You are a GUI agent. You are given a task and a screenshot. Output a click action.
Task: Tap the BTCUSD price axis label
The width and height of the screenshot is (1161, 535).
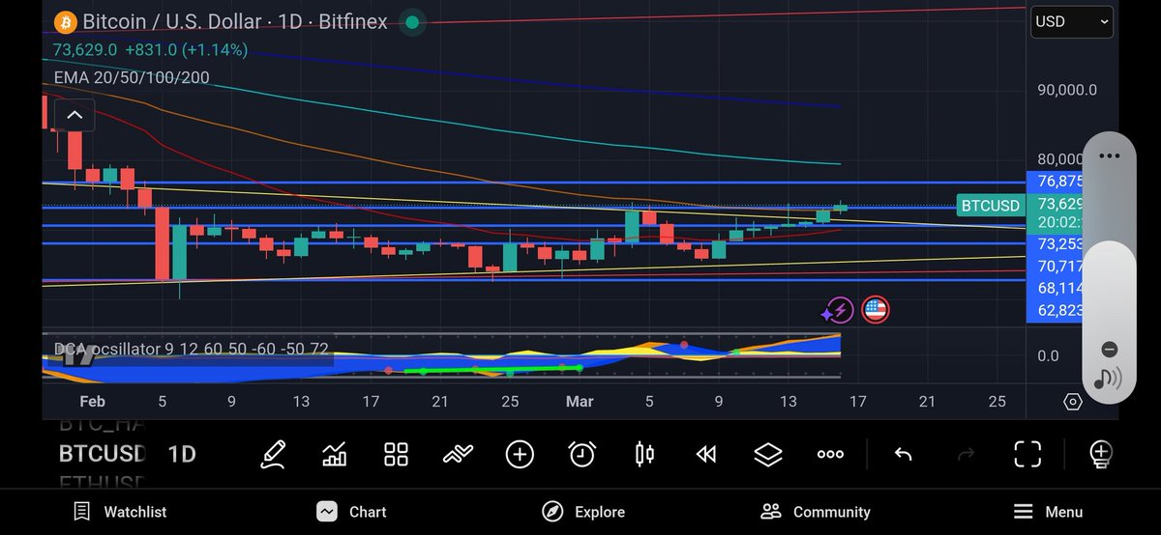[990, 206]
